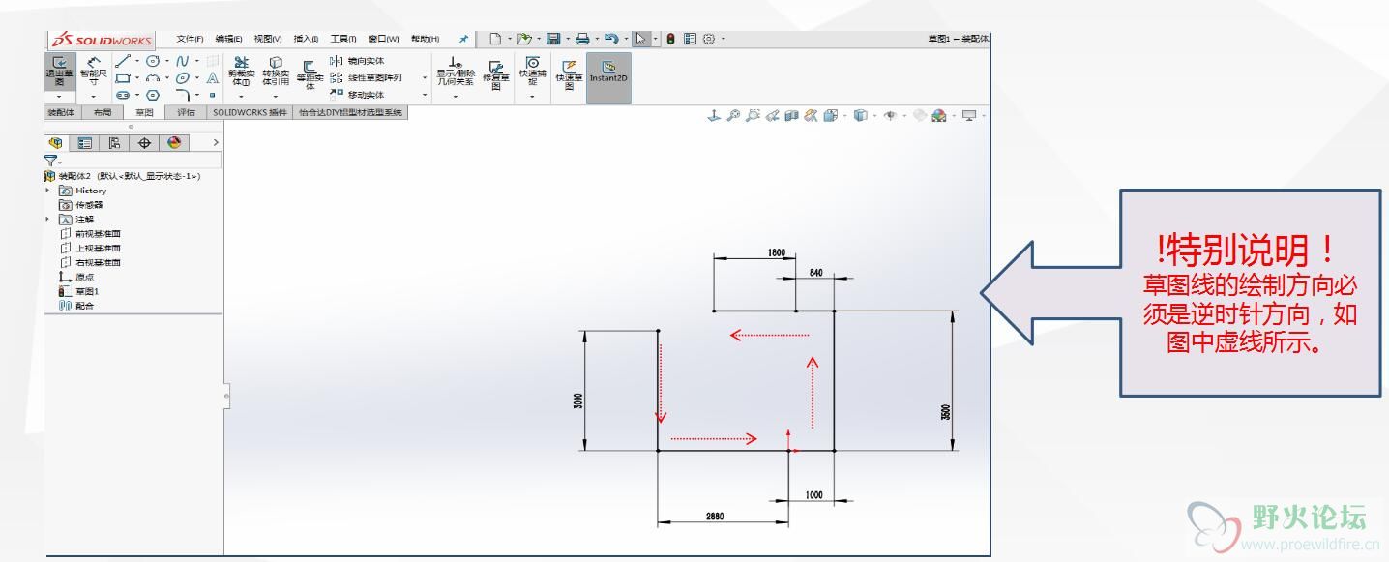This screenshot has height=562, width=1389.
Task: Select the Smart Dimension (智能尺寸) tool
Action: (94, 70)
